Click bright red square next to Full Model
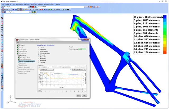The height and width of the screenshot is (109, 169). 33,7
